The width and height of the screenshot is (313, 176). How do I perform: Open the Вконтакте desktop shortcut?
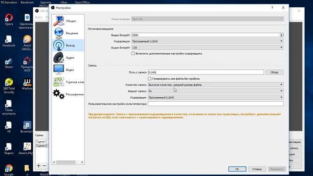pos(27,127)
